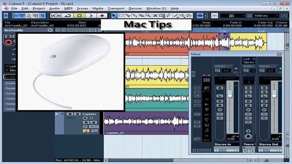Toggle the Cycle loop button
The height and width of the screenshot is (164, 292).
[68, 15]
